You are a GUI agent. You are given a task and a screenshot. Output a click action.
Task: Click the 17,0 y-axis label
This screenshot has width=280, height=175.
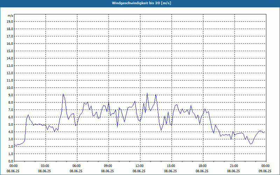point(10,36)
